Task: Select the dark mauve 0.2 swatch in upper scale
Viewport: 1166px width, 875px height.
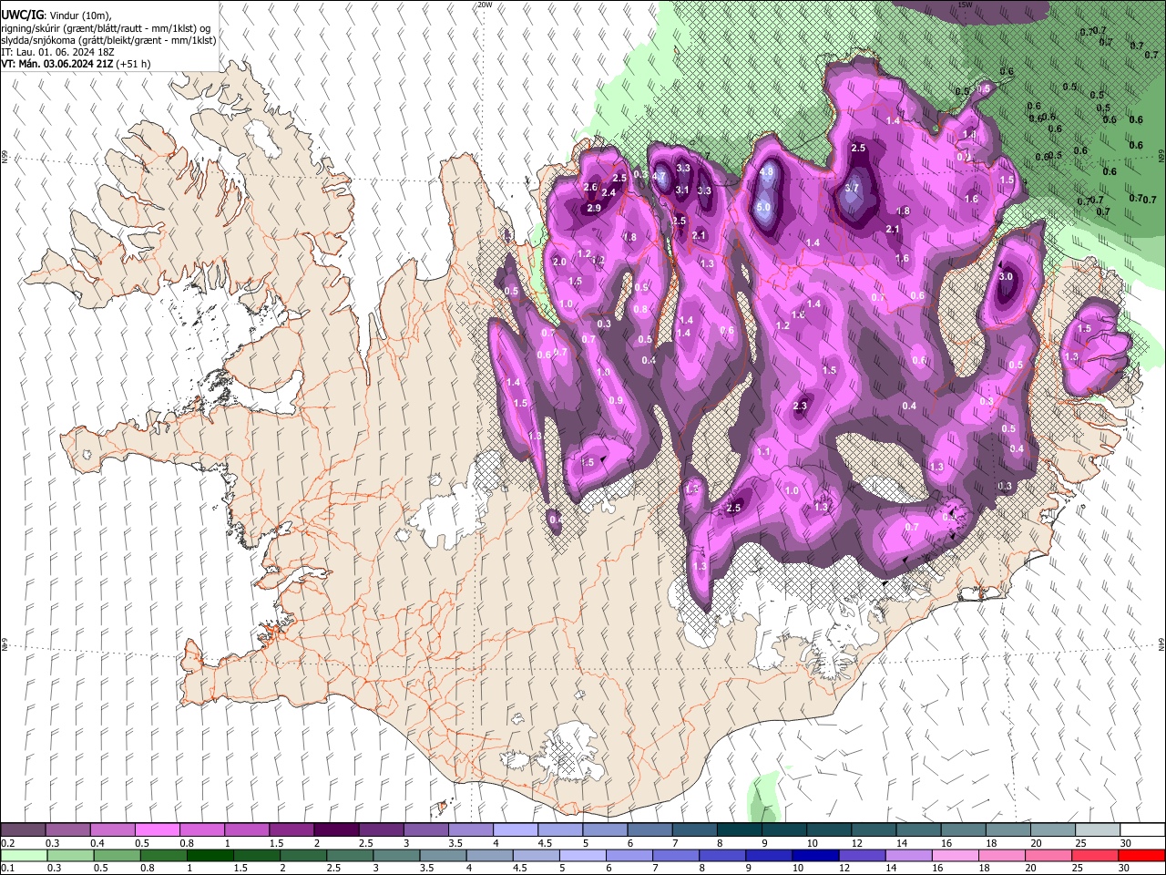Action: click(x=23, y=830)
